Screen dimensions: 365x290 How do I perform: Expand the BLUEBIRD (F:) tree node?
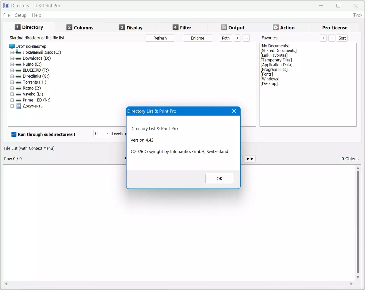click(x=12, y=70)
